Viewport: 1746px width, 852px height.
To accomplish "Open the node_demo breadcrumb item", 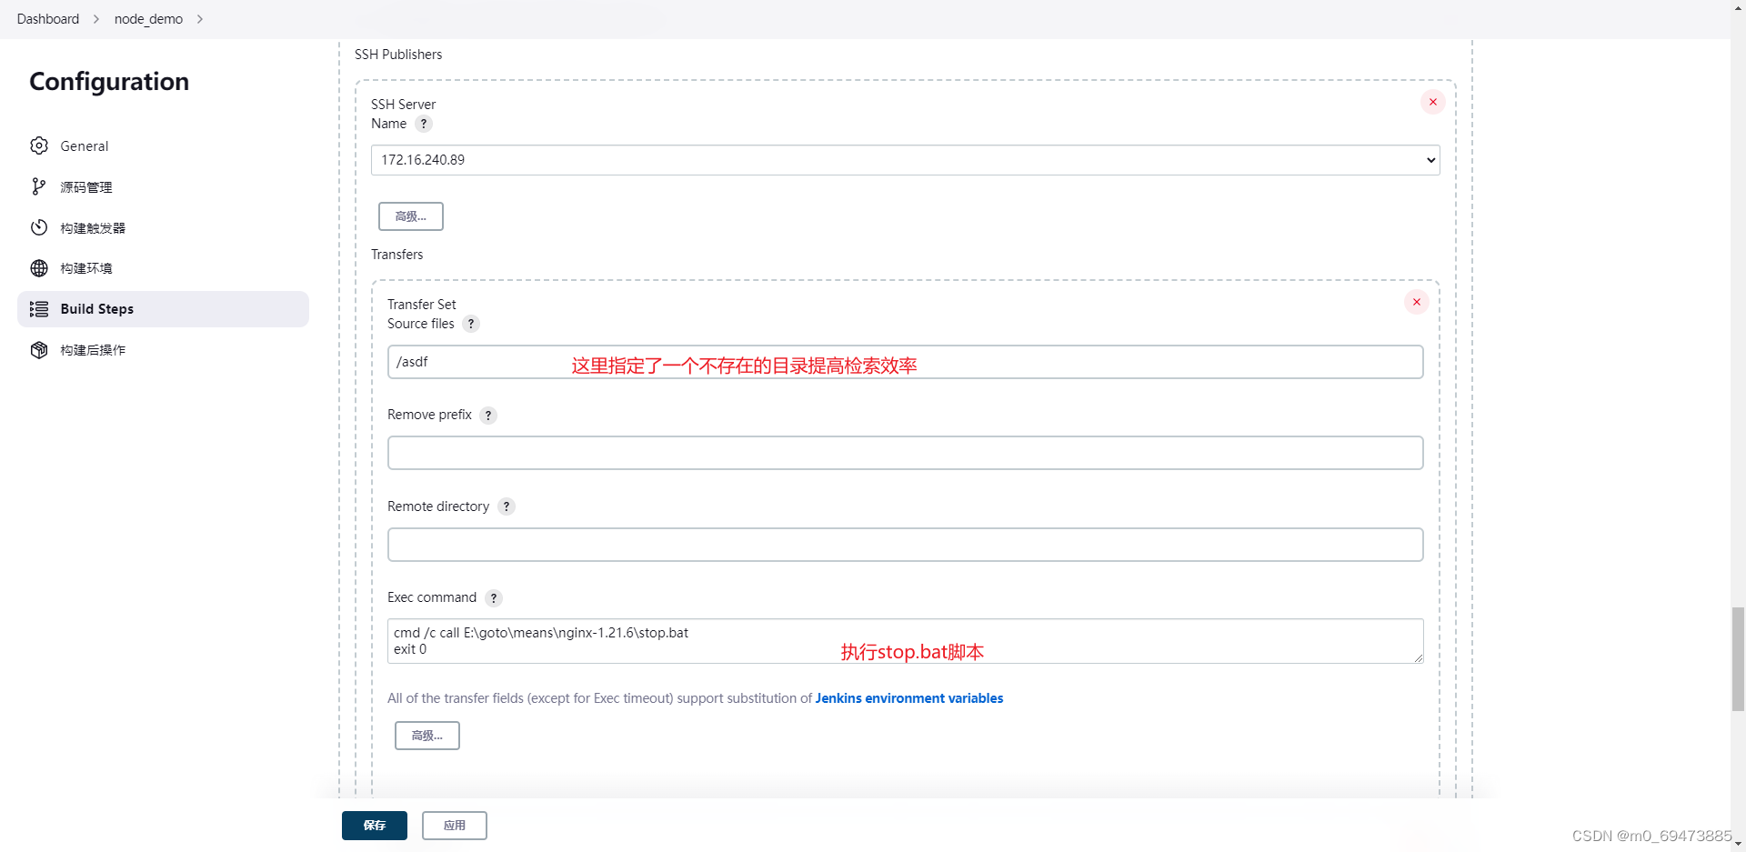I will (147, 18).
